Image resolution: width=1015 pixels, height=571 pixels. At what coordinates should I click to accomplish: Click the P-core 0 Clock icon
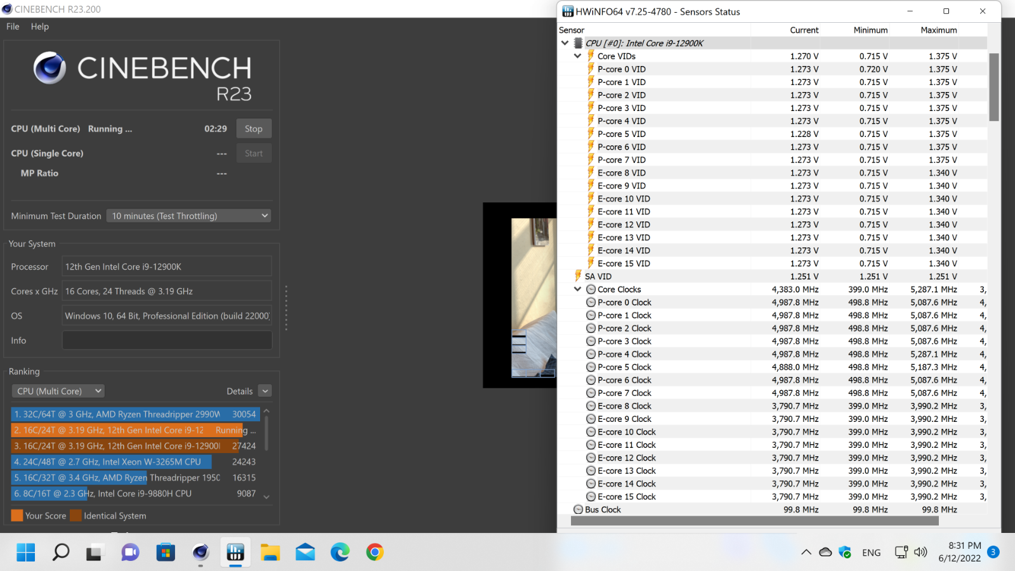pyautogui.click(x=591, y=303)
